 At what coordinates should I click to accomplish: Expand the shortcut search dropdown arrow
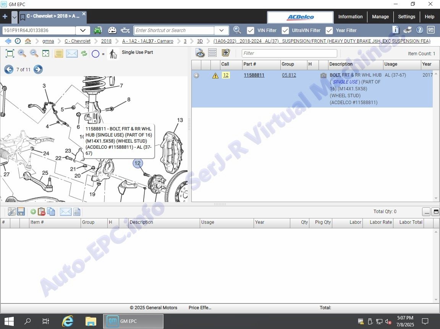point(222,30)
